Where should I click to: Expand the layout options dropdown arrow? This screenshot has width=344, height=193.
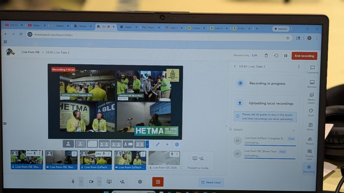147,144
